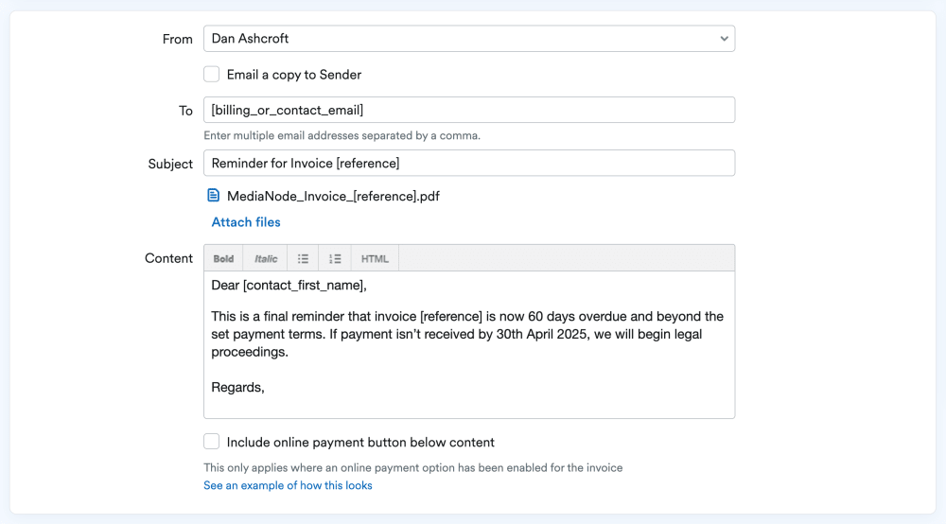946x524 pixels.
Task: Enable Email a copy to Sender
Action: tap(212, 75)
